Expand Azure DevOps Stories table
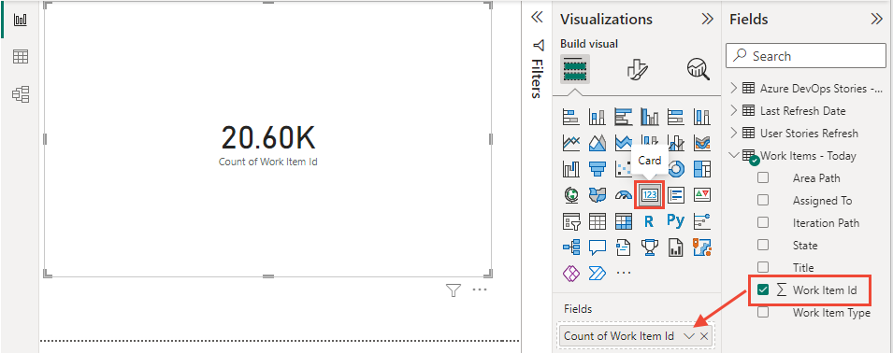This screenshot has height=353, width=893. pyautogui.click(x=734, y=88)
